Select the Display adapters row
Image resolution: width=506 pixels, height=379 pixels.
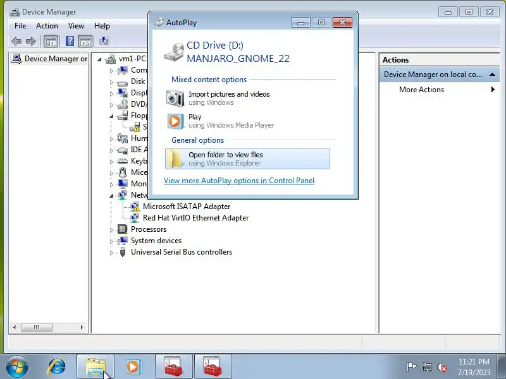click(132, 93)
